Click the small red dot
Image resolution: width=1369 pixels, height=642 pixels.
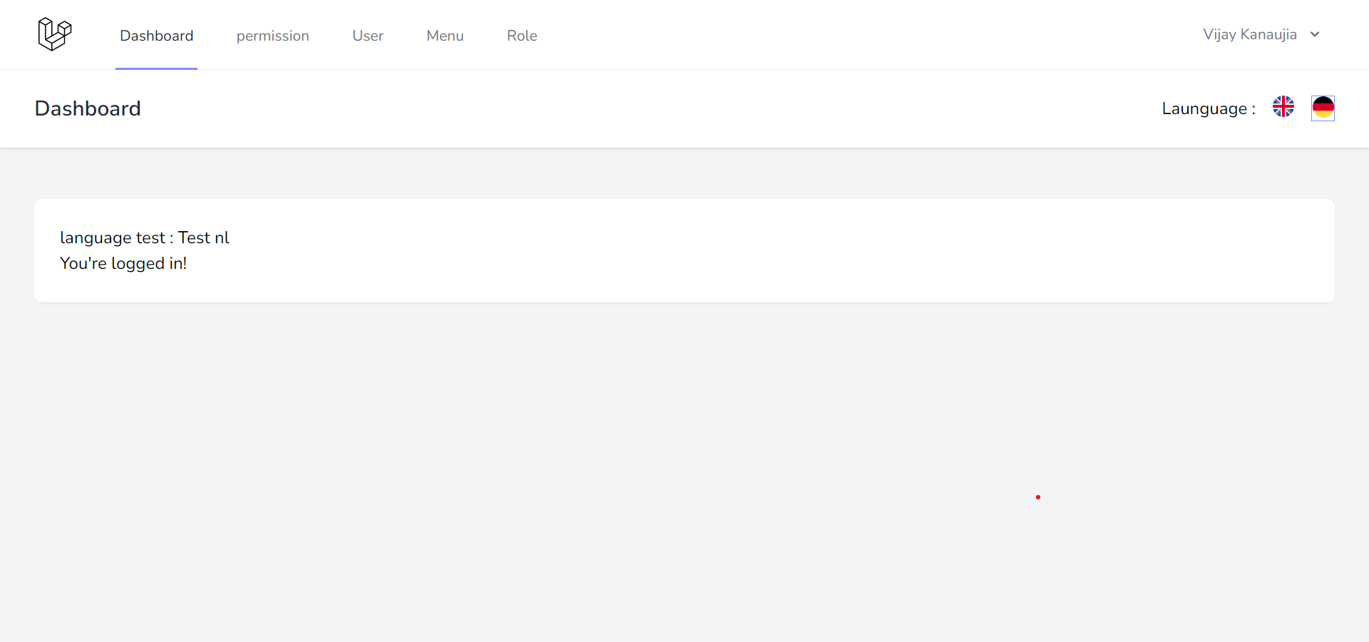[x=1038, y=497]
